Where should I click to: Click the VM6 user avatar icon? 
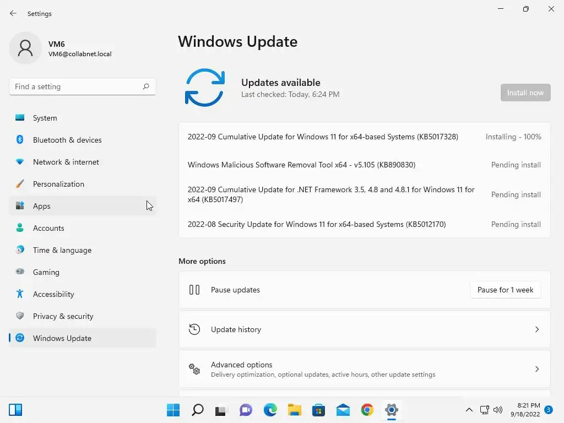pos(25,48)
